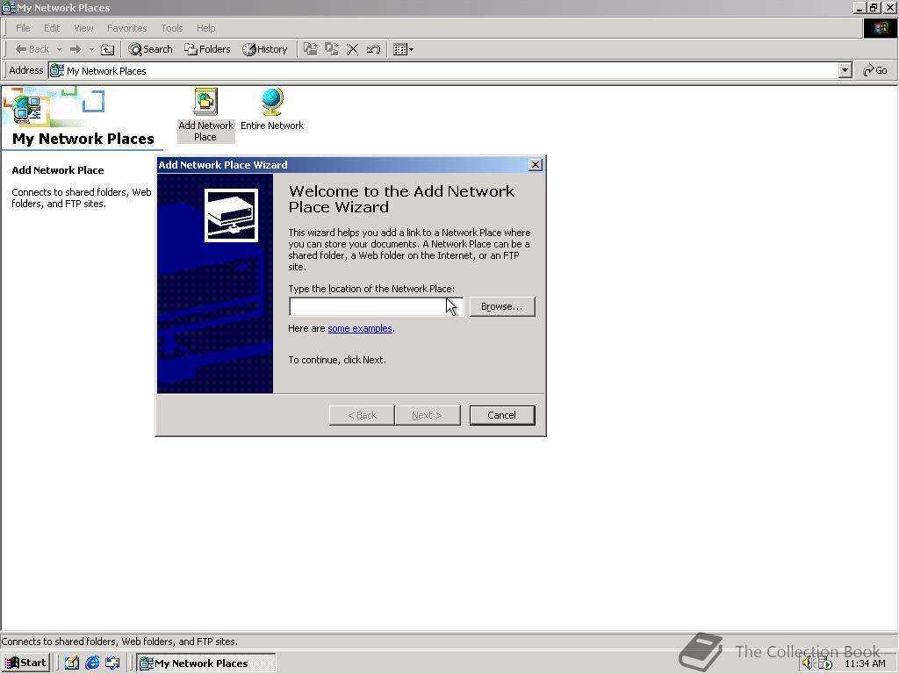Go up one folder level
Viewport: 899px width, 674px height.
point(107,49)
